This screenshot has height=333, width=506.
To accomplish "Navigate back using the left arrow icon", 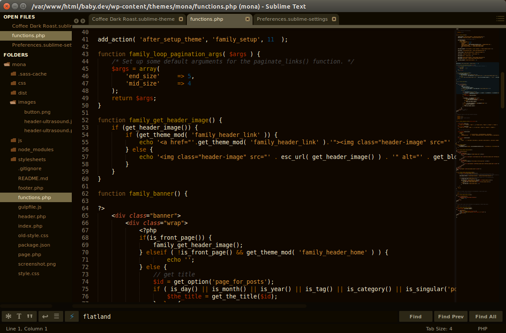I will point(76,20).
